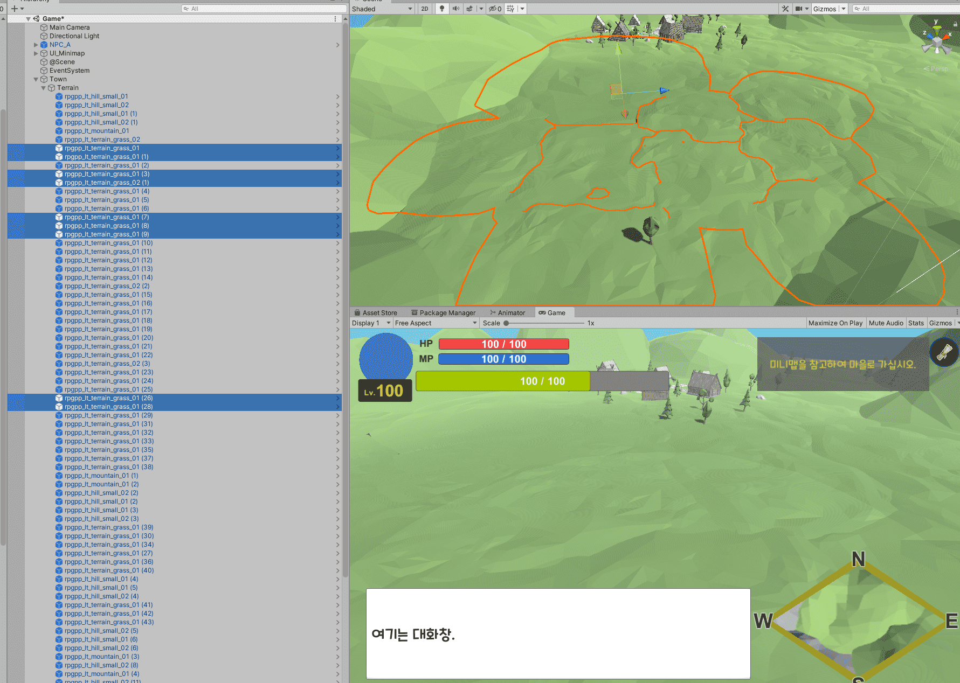960x683 pixels.
Task: Click the Gizmos button in Scene view
Action: click(x=825, y=9)
